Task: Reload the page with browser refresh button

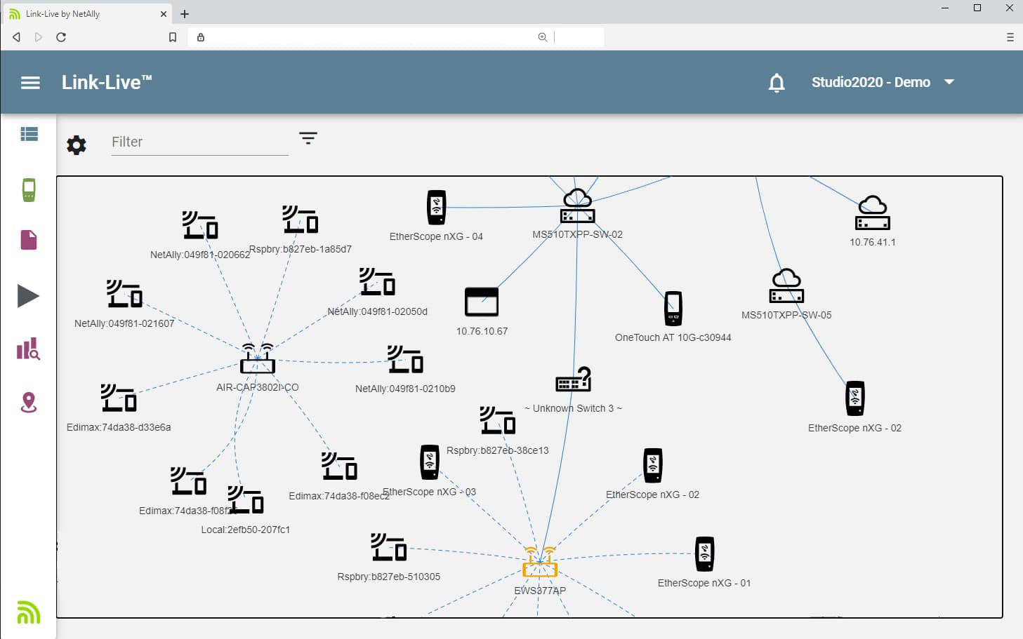Action: tap(61, 37)
